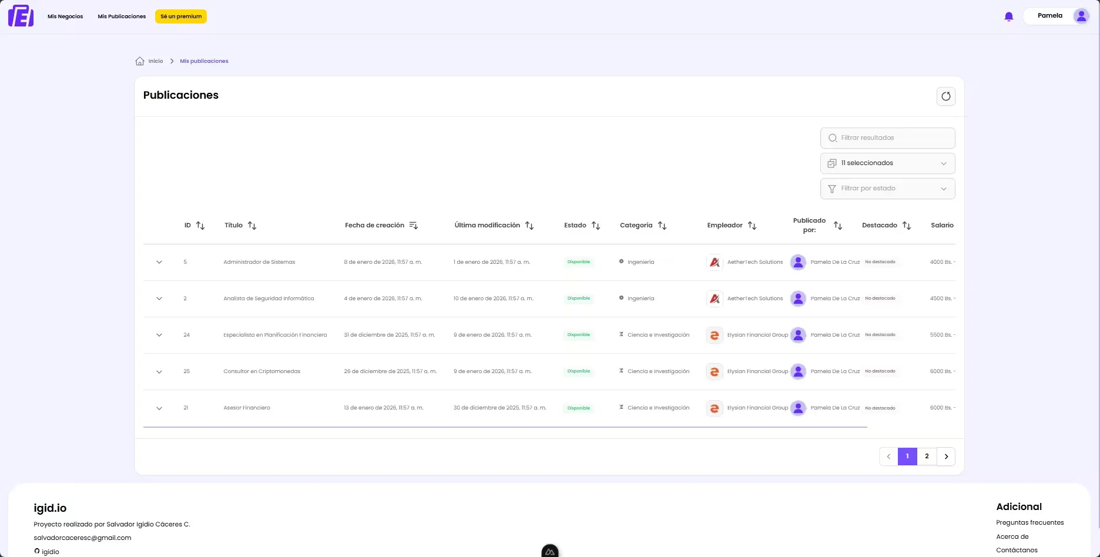This screenshot has width=1100, height=557.
Task: Go to page 2 of results
Action: click(x=927, y=457)
